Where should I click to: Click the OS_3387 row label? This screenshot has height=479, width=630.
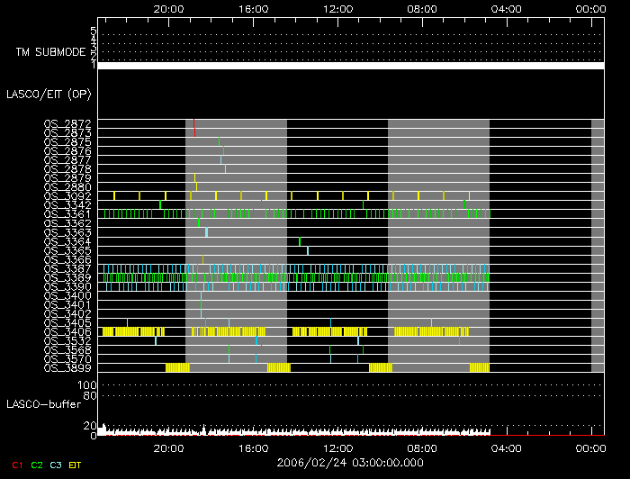tap(67, 268)
